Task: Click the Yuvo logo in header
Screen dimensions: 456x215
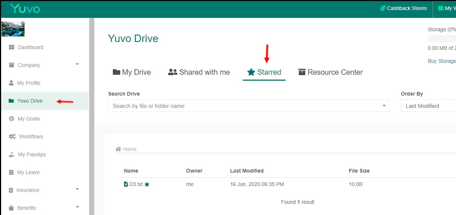Action: pyautogui.click(x=25, y=9)
